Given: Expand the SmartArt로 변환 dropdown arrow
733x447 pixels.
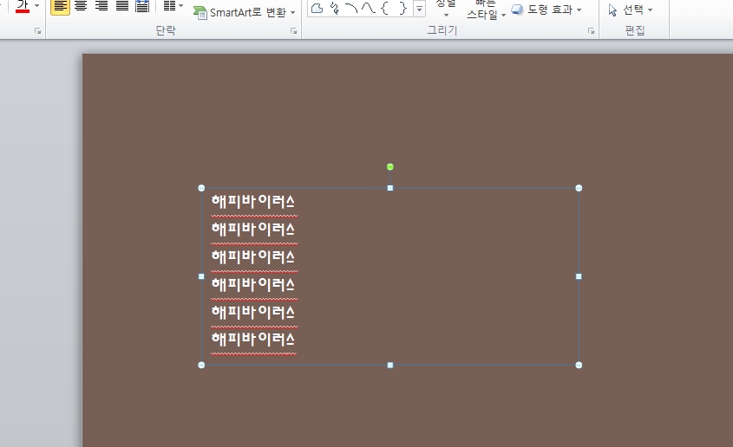Looking at the screenshot, I should (x=293, y=13).
